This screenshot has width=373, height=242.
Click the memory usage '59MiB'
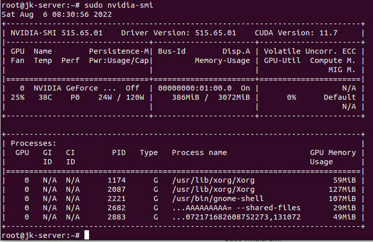[344, 180]
